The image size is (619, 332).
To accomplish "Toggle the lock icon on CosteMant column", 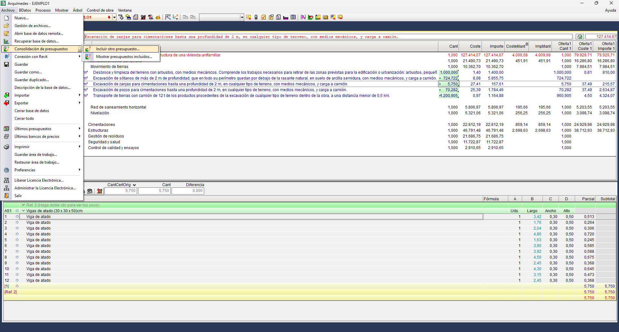I will [x=527, y=44].
